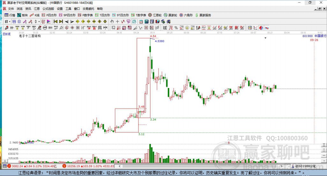327x176 pixels.
Task: Click the grid table icon near yin-yang
Action: (249, 28)
